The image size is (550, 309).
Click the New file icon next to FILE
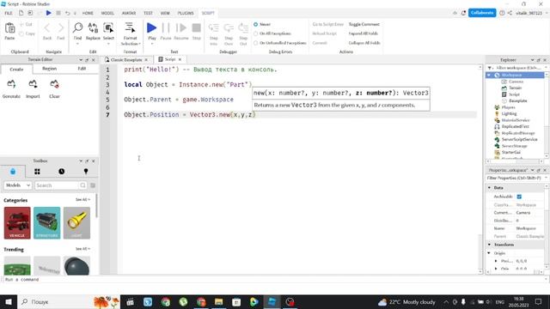21,13
